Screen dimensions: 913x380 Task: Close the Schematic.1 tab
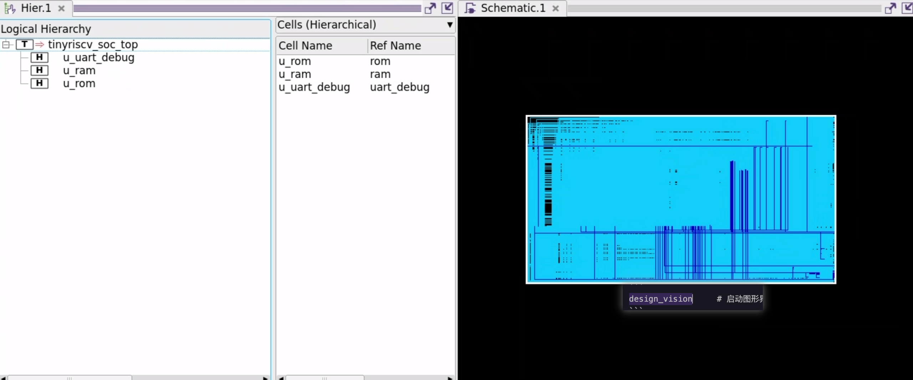click(555, 8)
